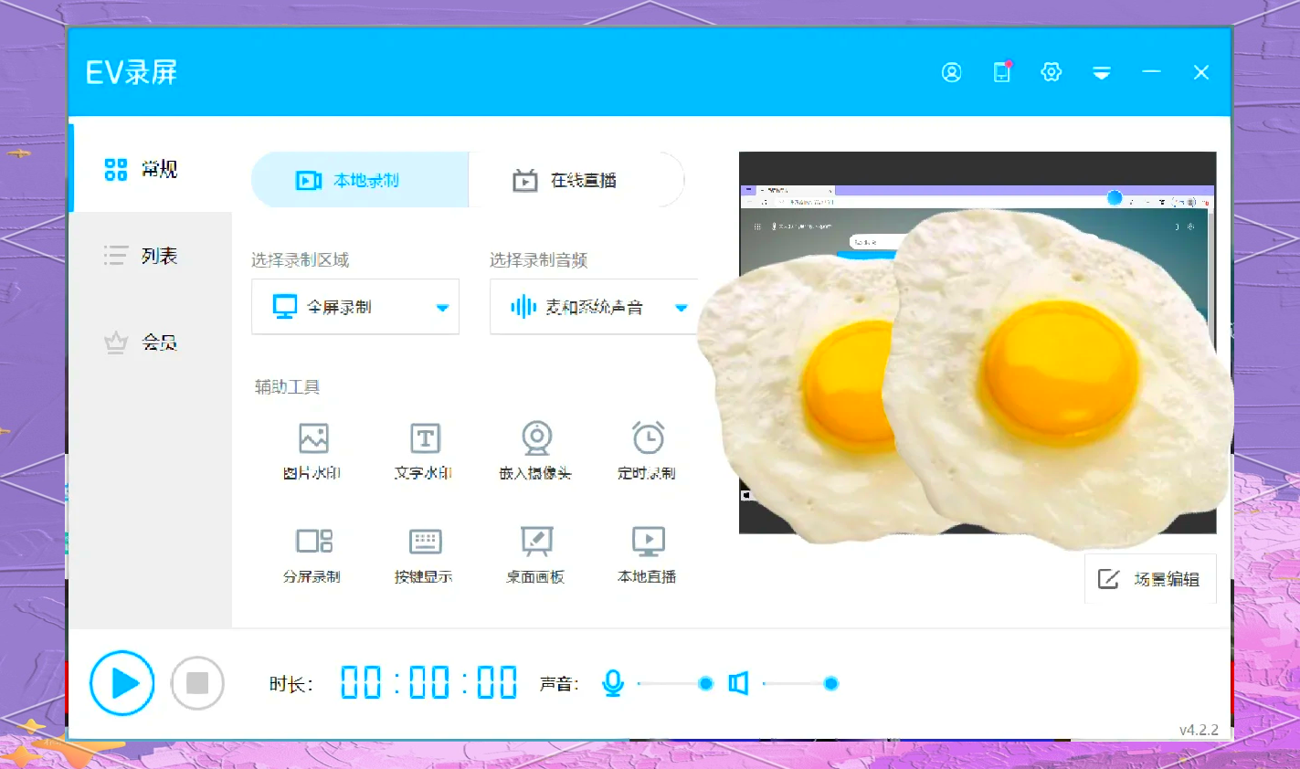Open the 定时录制 tool
This screenshot has width=1300, height=769.
pyautogui.click(x=648, y=451)
